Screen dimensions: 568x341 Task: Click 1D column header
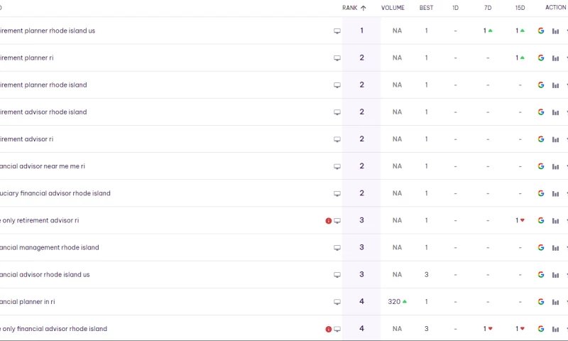[x=455, y=8]
